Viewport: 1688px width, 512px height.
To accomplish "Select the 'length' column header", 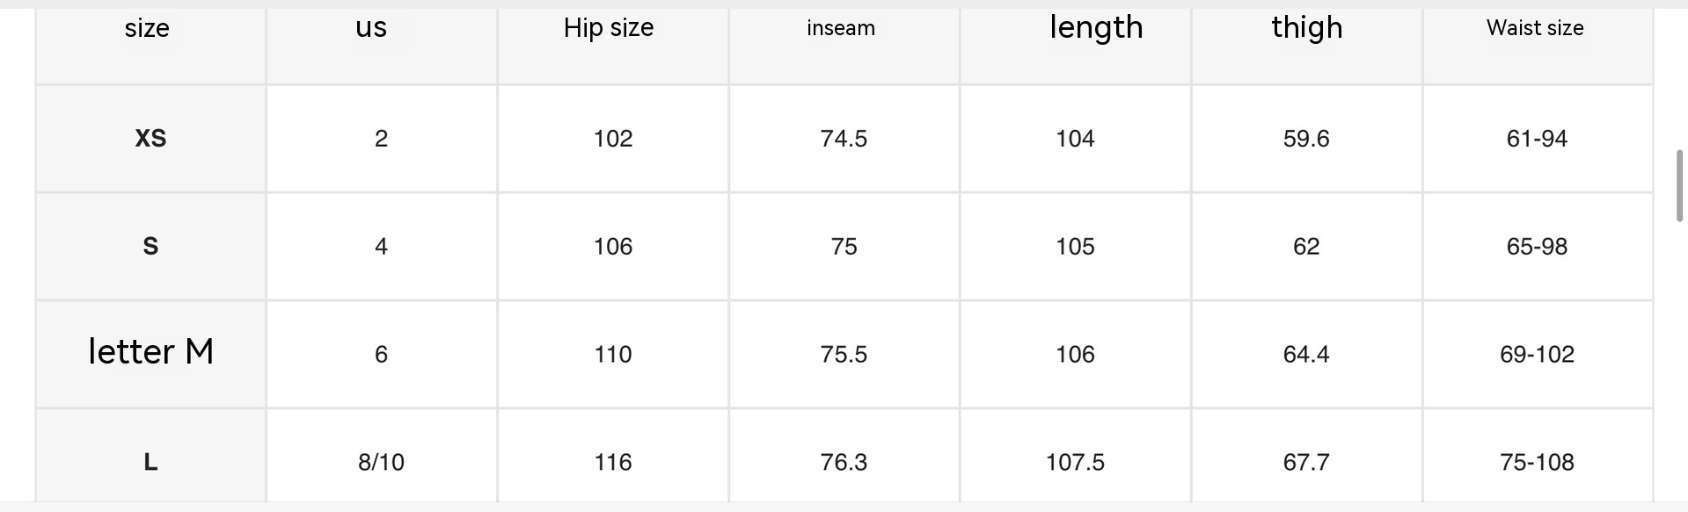I will tap(1096, 28).
